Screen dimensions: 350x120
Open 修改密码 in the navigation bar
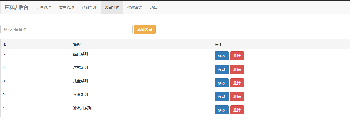(135, 7)
